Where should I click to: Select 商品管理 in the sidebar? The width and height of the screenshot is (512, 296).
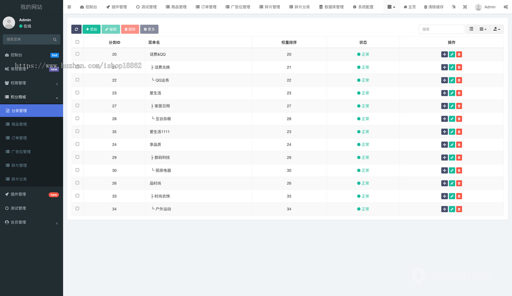click(x=32, y=125)
